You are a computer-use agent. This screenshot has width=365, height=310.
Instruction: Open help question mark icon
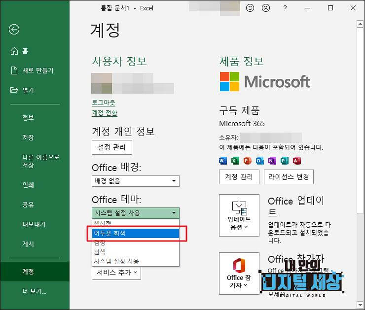(285, 8)
